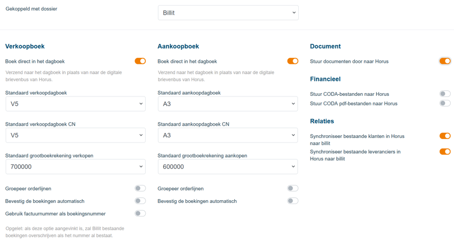
Task: Disable Boek direct in het dagboek under Aankoopboek
Action: (x=293, y=61)
